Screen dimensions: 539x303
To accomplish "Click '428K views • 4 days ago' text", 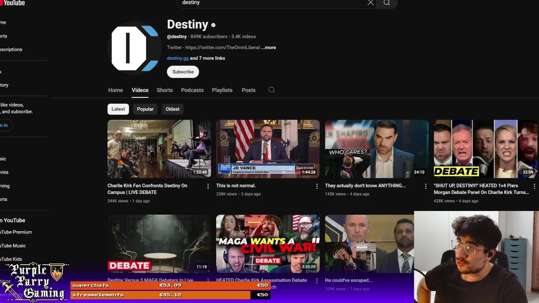I will [456, 201].
